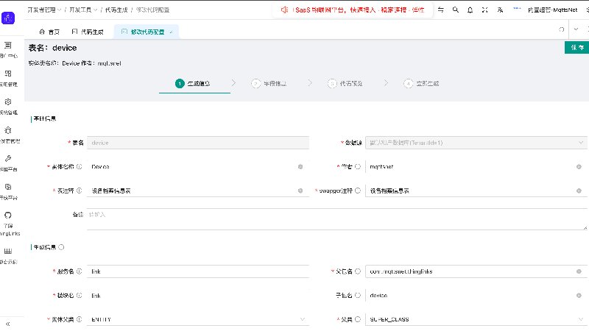Click info icon beside entity parent class label
Screen dimensions: 589x331
point(80,319)
